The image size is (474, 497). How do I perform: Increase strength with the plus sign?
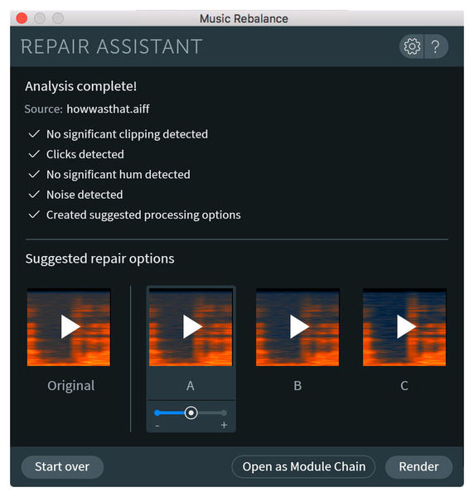click(224, 425)
